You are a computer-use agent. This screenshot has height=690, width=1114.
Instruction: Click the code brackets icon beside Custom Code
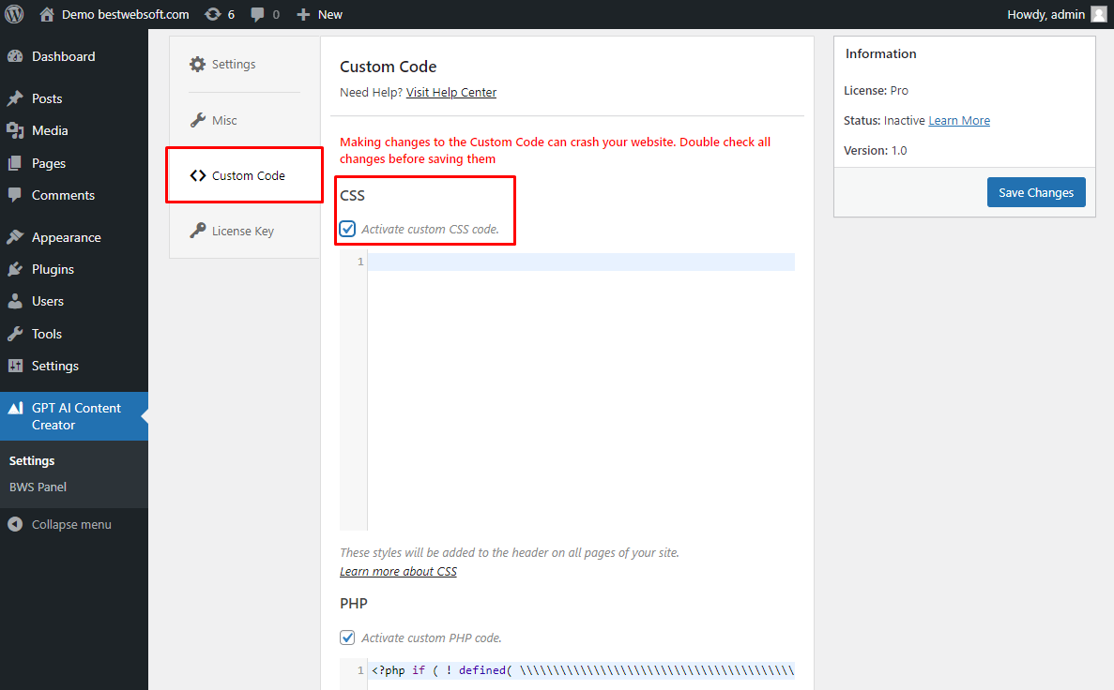pyautogui.click(x=197, y=175)
